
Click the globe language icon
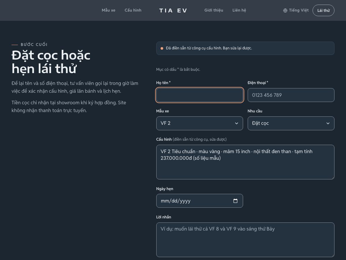click(285, 10)
